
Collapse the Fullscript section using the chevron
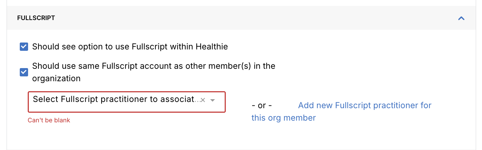coord(461,18)
